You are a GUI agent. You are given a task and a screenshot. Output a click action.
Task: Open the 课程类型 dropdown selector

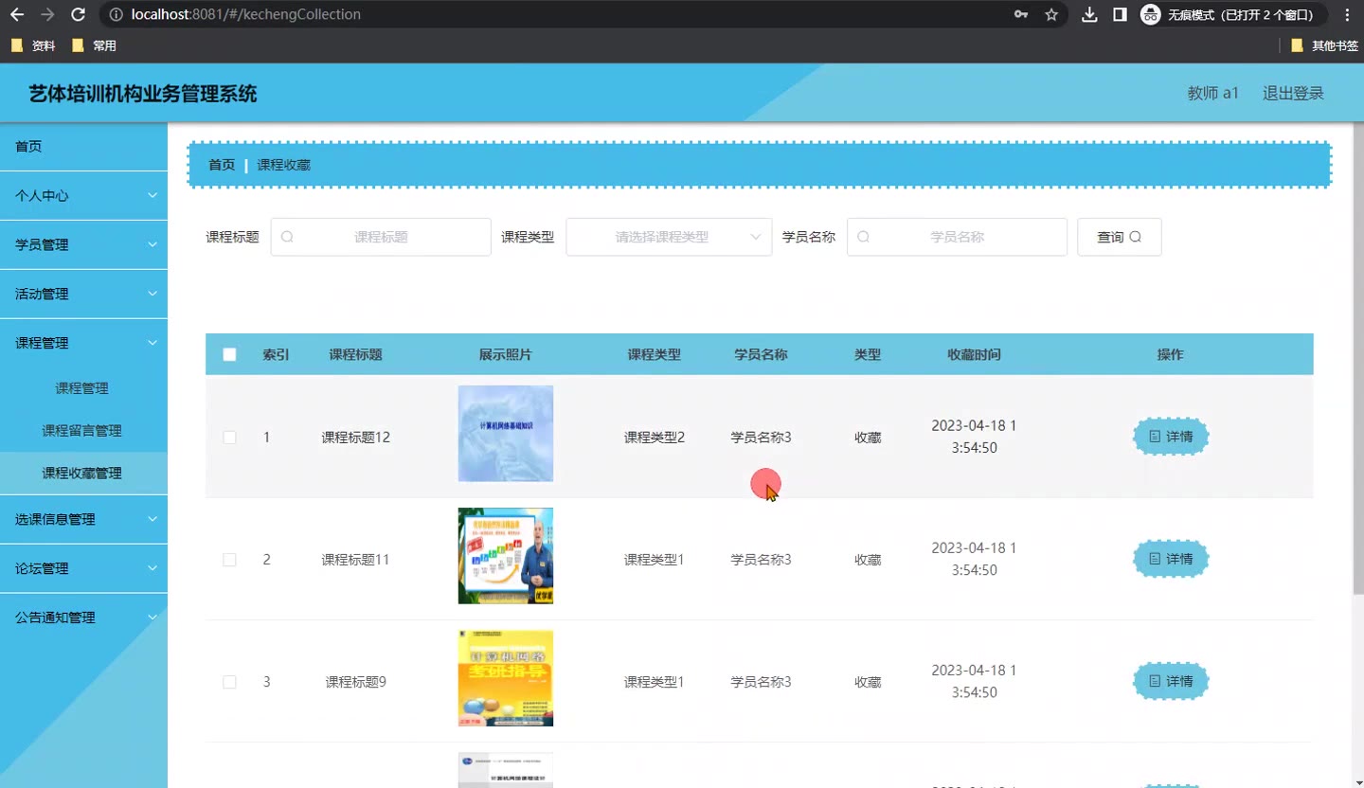(668, 237)
